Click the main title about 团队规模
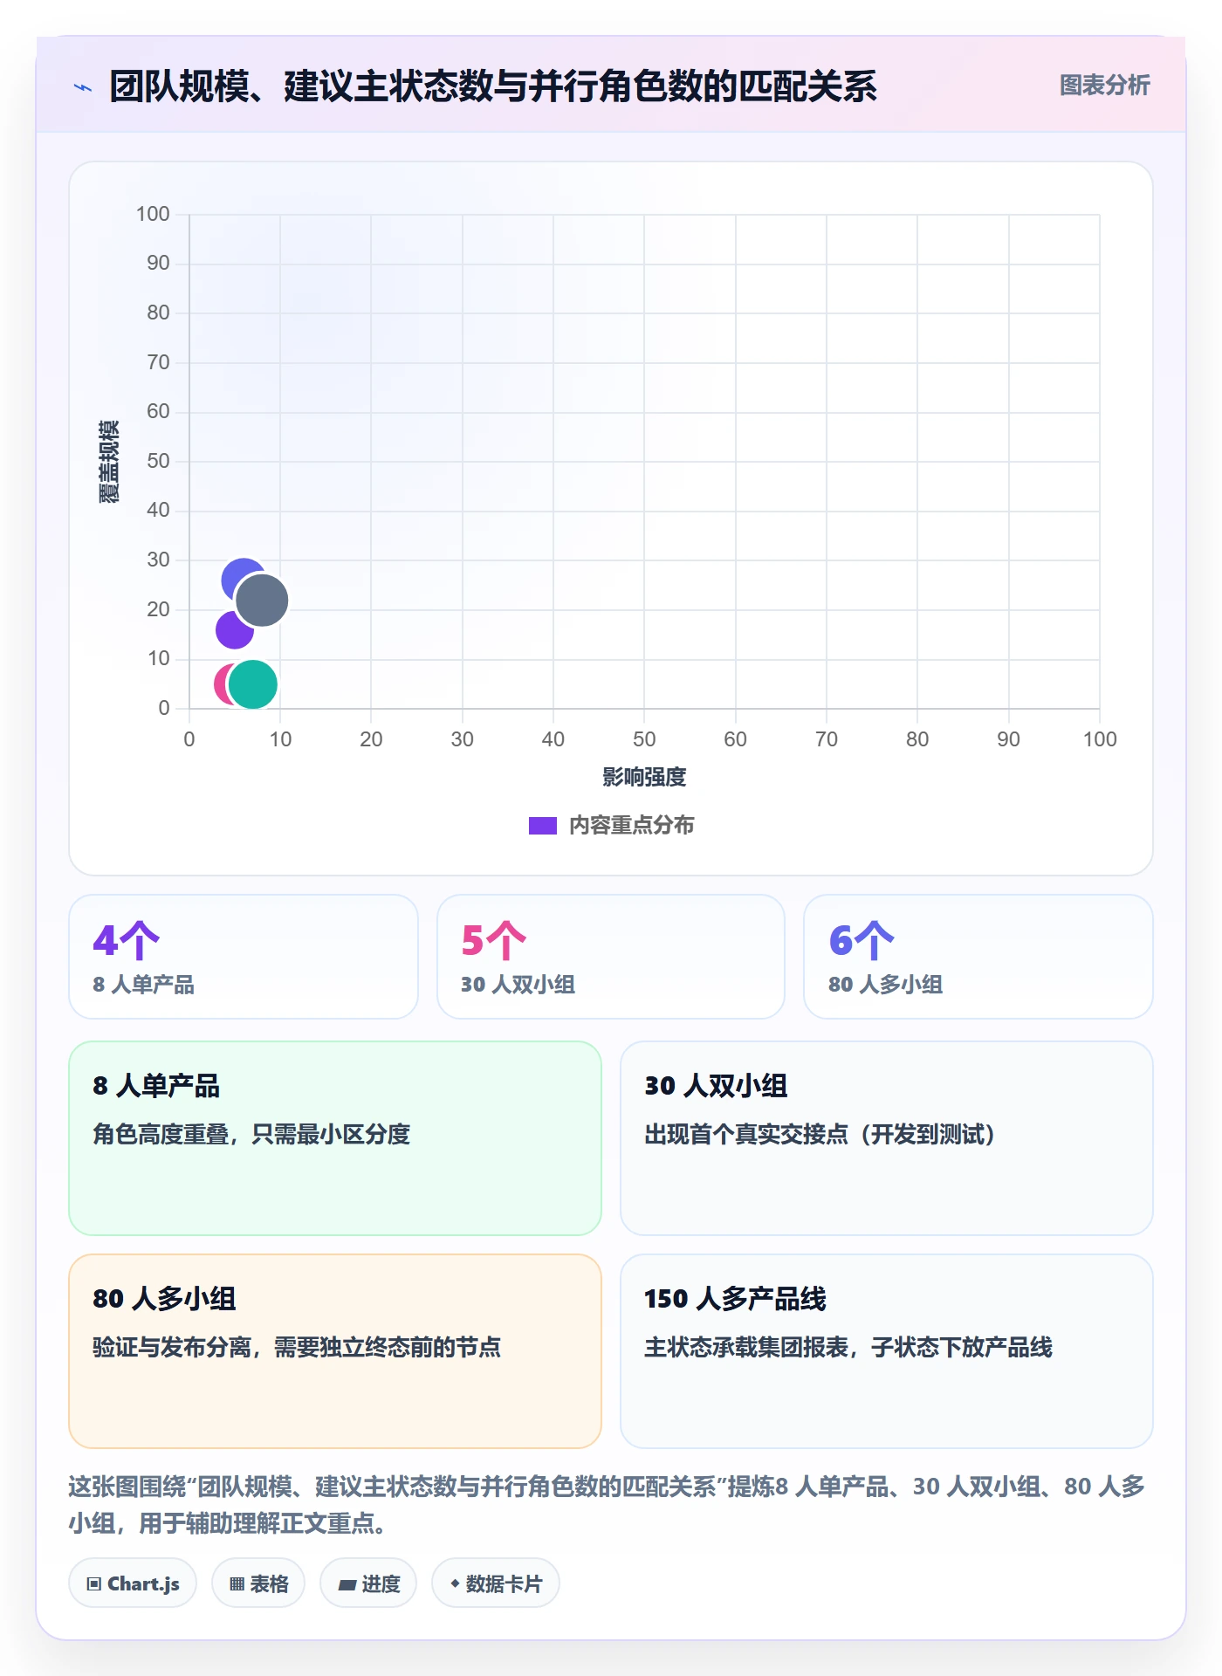1222x1676 pixels. pos(493,86)
